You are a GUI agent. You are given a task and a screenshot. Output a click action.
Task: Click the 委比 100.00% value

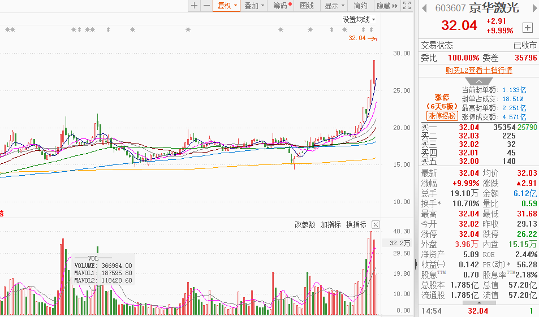[463, 58]
